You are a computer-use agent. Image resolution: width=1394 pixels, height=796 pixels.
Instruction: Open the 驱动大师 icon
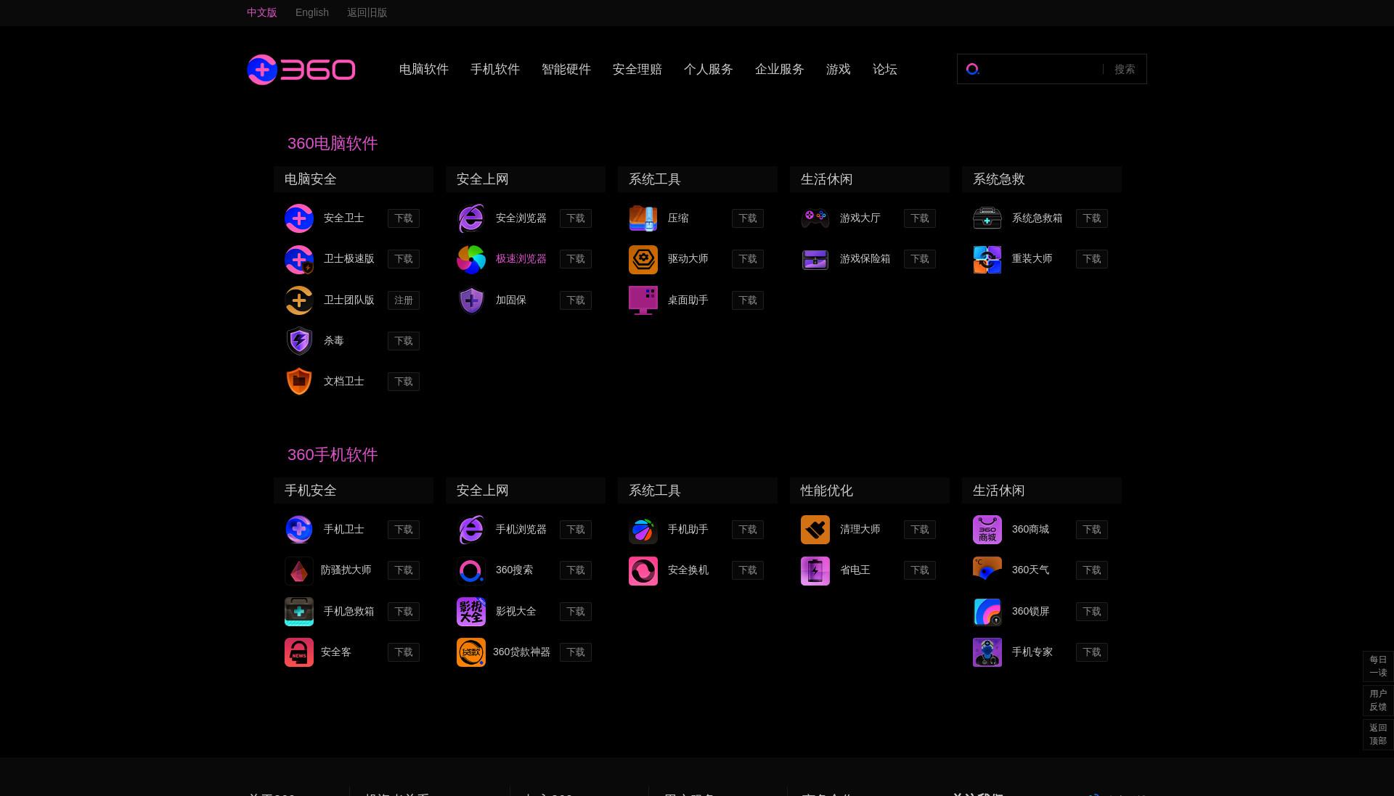click(x=643, y=259)
